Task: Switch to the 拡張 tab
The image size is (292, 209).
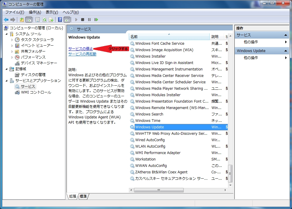Action: pyautogui.click(x=73, y=196)
